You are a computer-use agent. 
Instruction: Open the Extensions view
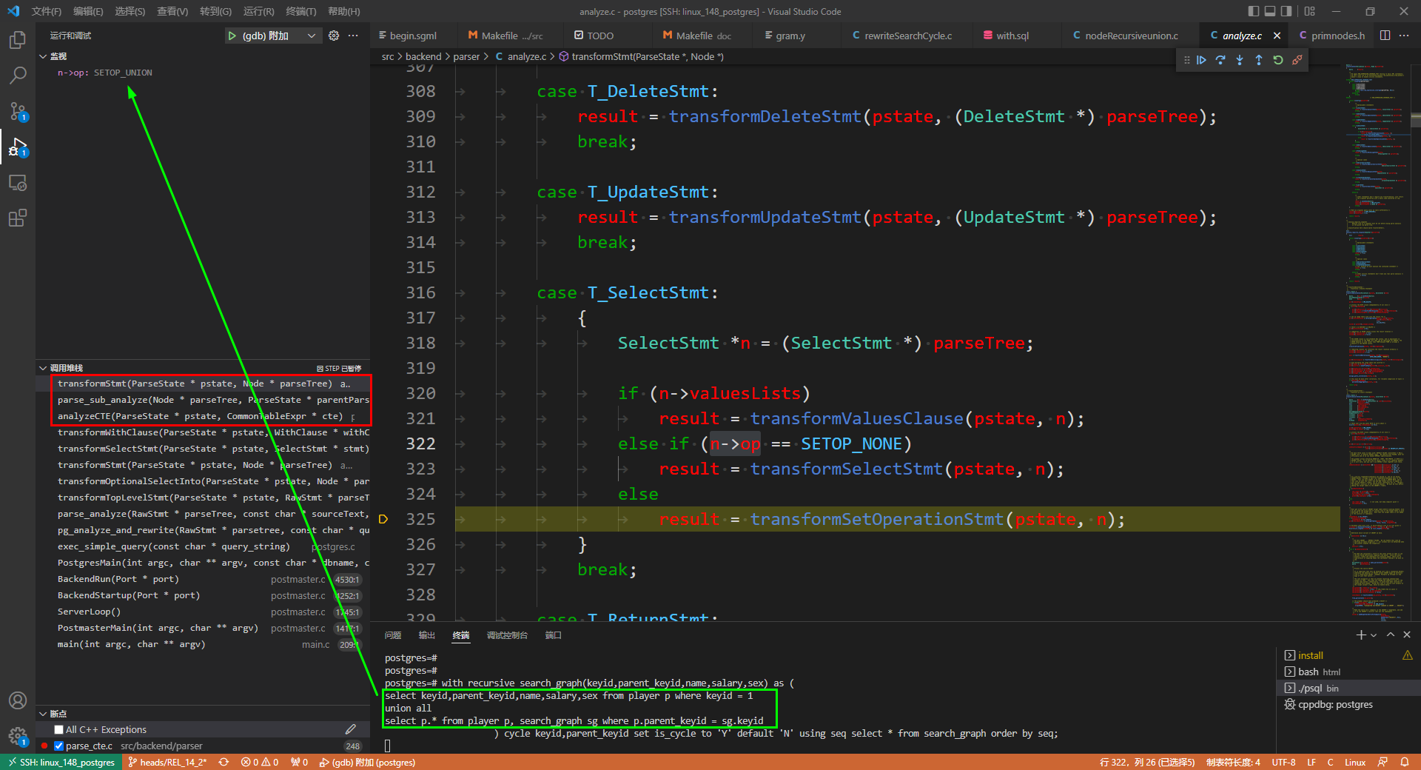click(18, 218)
